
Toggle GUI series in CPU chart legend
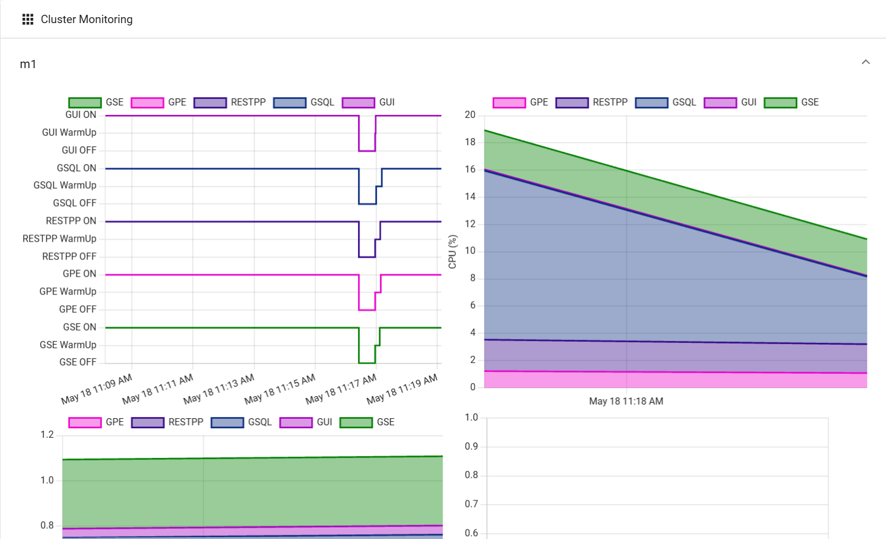click(x=730, y=102)
